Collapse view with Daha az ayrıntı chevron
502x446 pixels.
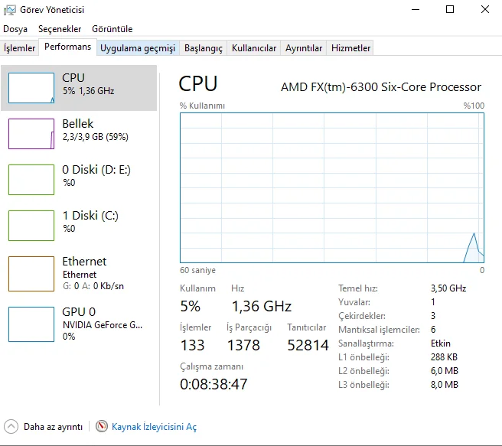click(11, 426)
